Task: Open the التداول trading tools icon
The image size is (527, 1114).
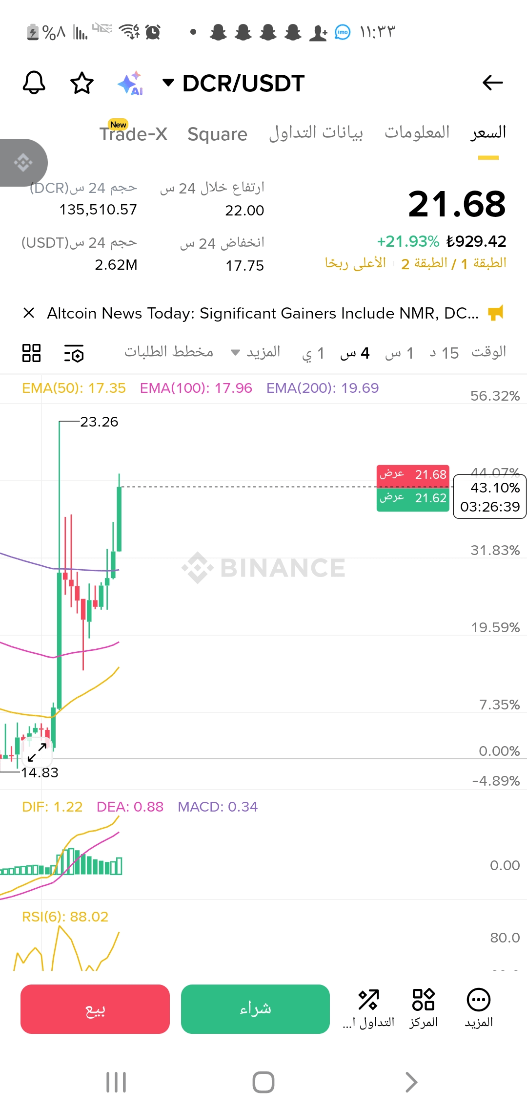Action: [368, 1009]
